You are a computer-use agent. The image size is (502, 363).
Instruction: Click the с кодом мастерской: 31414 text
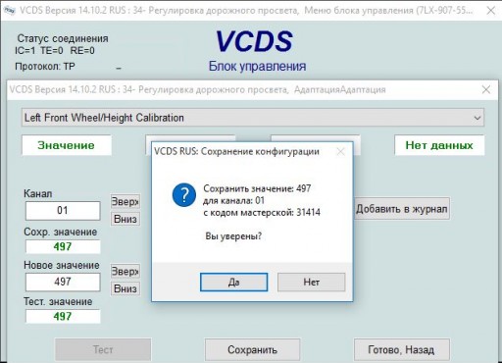pos(262,213)
